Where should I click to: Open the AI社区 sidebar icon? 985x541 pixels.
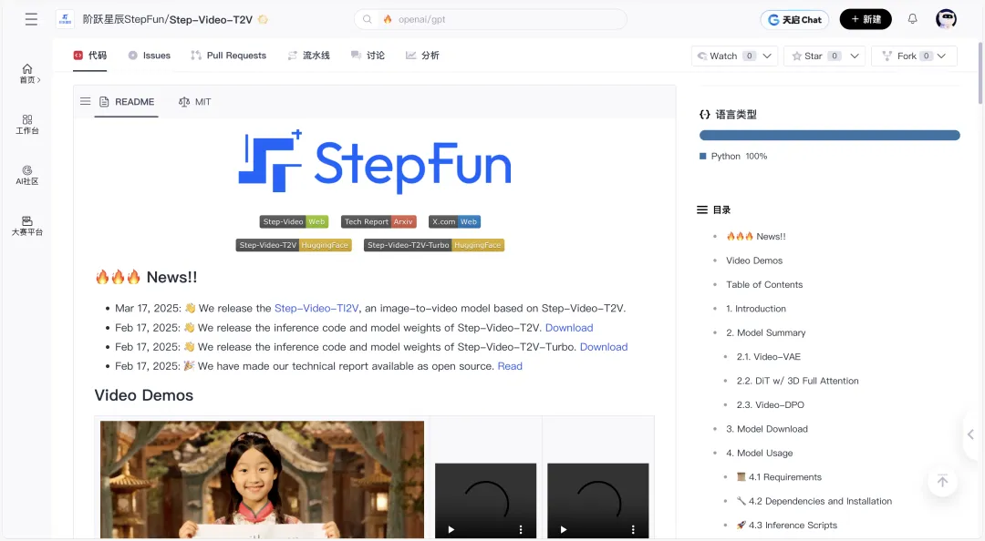(x=27, y=175)
